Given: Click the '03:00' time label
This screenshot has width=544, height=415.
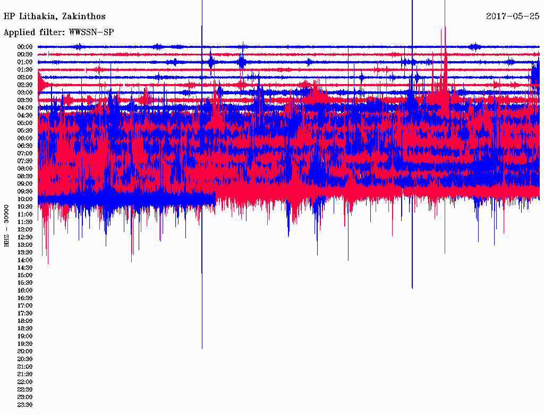Looking at the screenshot, I should (x=25, y=93).
